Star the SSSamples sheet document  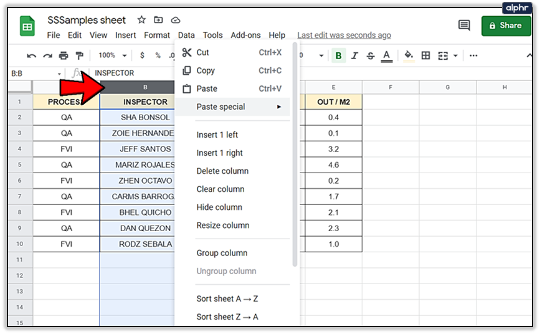pyautogui.click(x=141, y=20)
